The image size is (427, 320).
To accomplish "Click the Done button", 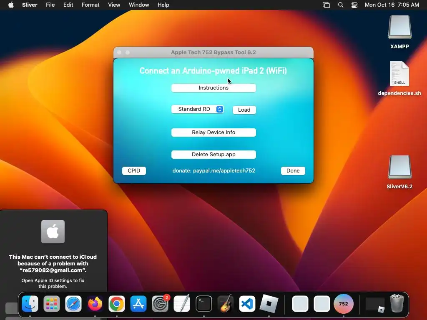I will coord(293,171).
